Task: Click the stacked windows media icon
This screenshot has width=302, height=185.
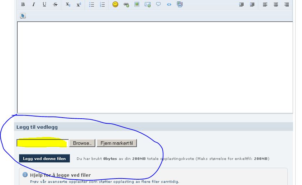Action: pos(180,4)
